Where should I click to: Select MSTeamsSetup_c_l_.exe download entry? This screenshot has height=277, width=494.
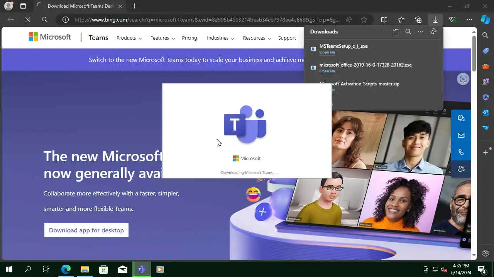(x=374, y=49)
